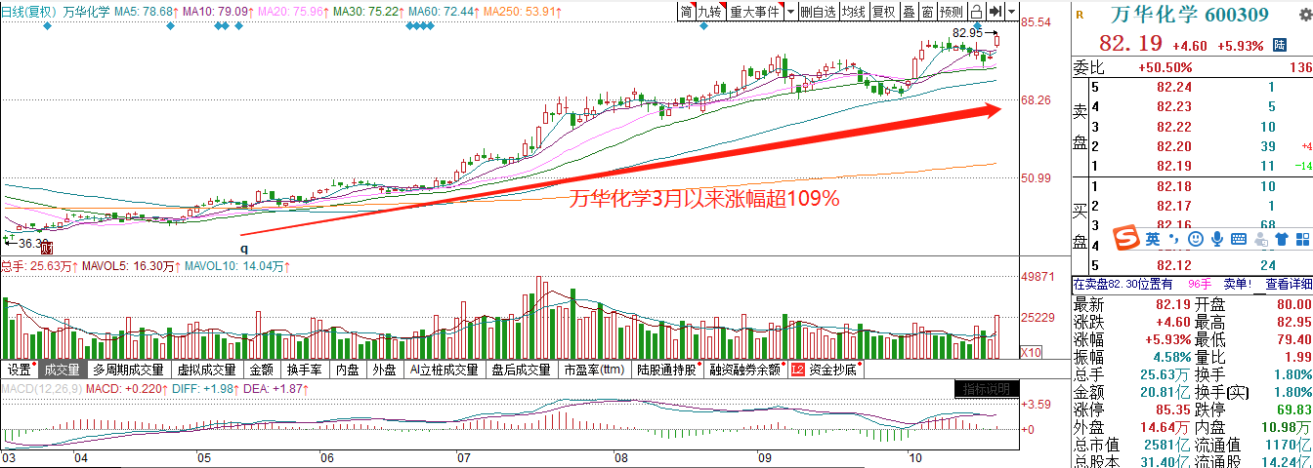Click the jump-to-end arrow icon
The width and height of the screenshot is (1313, 468).
click(x=995, y=12)
